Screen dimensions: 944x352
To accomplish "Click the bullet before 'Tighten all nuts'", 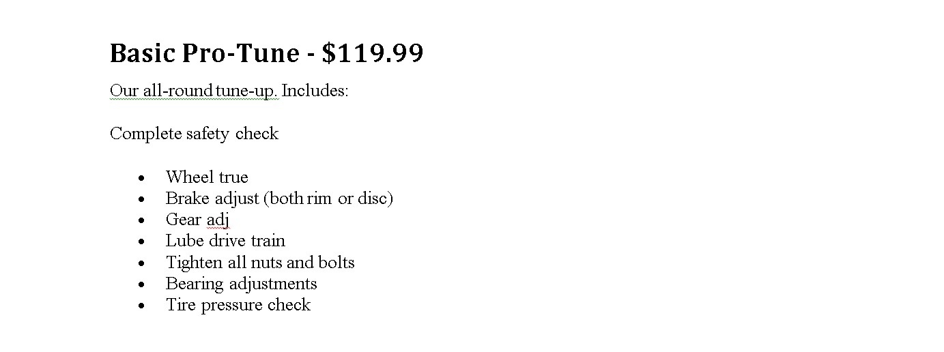I will coord(141,263).
